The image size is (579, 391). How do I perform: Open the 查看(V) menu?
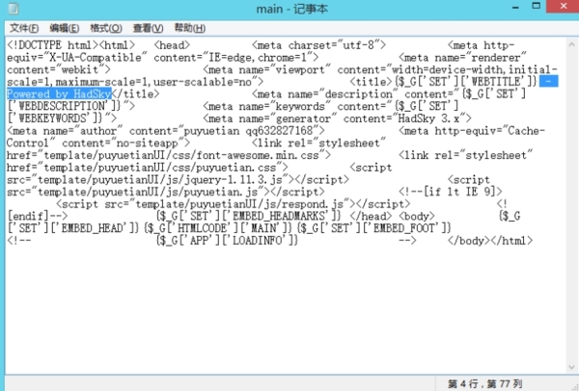click(148, 28)
